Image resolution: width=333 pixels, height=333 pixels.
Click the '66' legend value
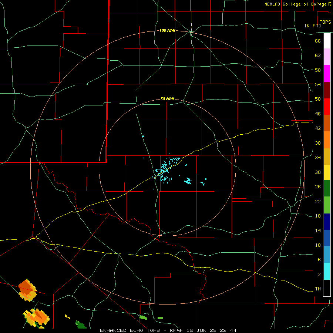pos(318,41)
